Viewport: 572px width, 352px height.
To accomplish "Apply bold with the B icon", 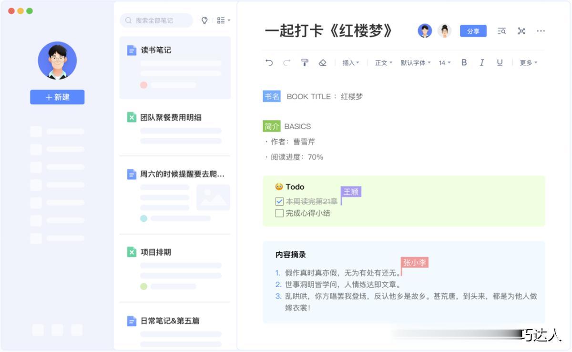I will (x=464, y=62).
